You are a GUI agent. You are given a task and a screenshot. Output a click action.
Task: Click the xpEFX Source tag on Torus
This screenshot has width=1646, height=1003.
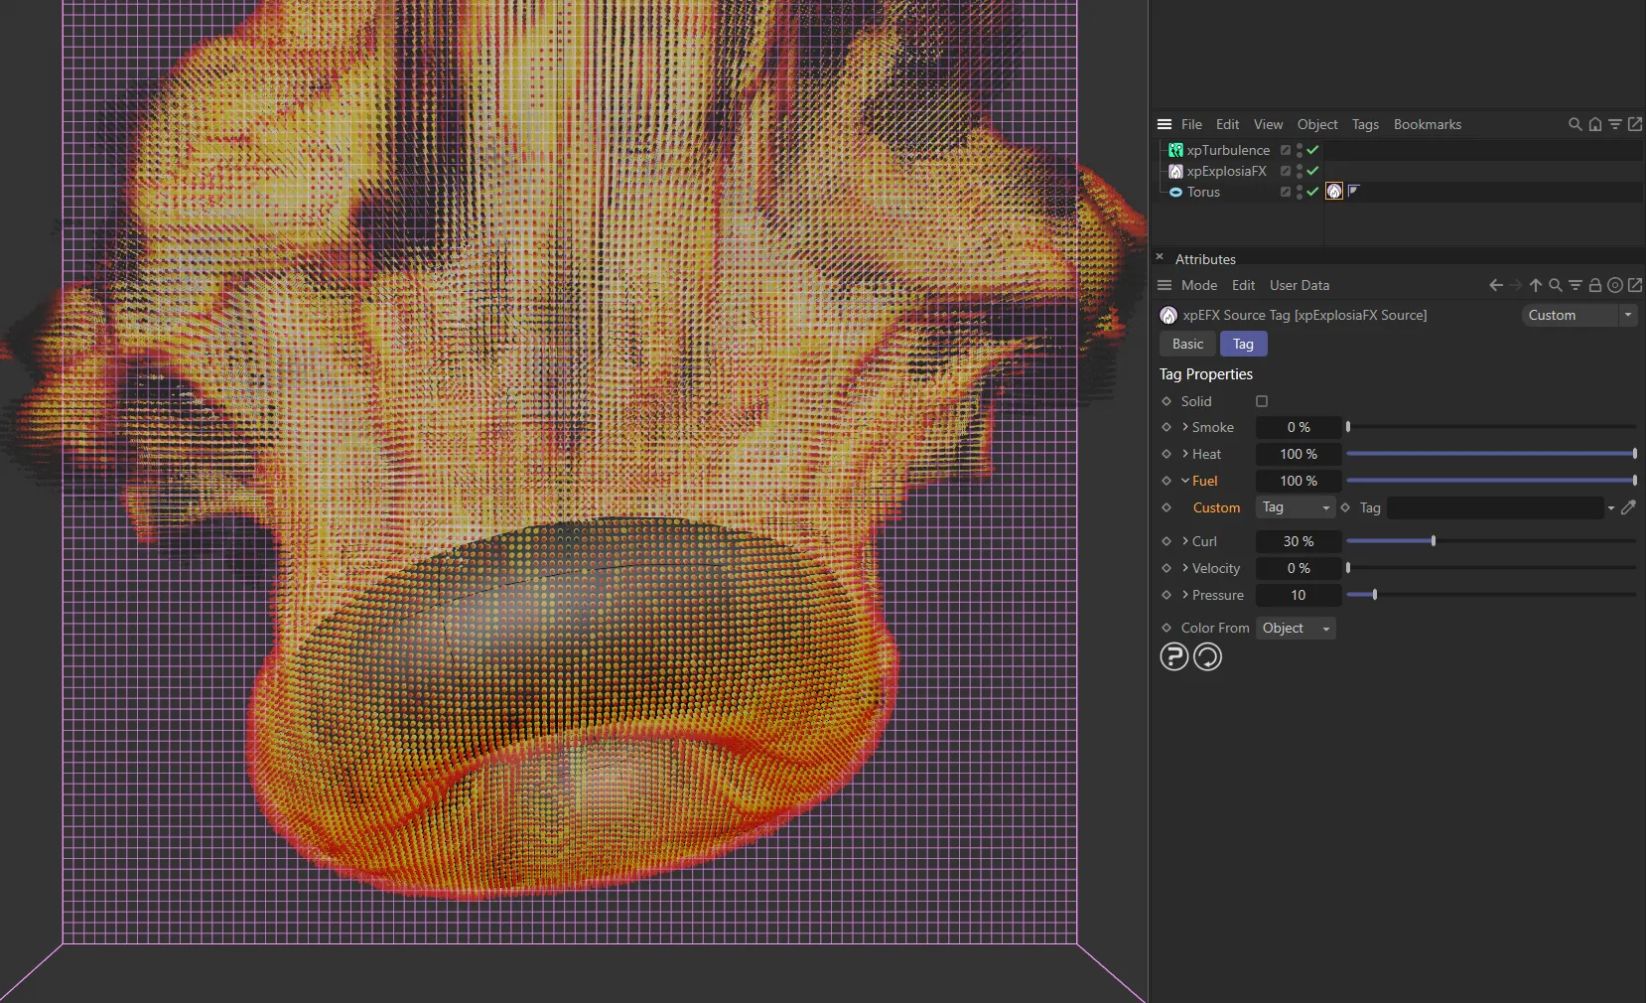coord(1333,191)
